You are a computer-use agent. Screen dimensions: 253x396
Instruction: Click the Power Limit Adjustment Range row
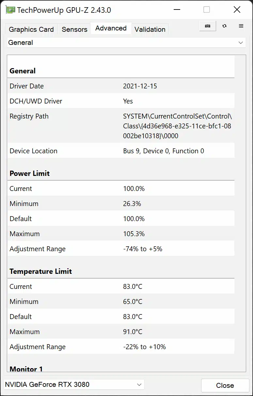click(x=121, y=249)
